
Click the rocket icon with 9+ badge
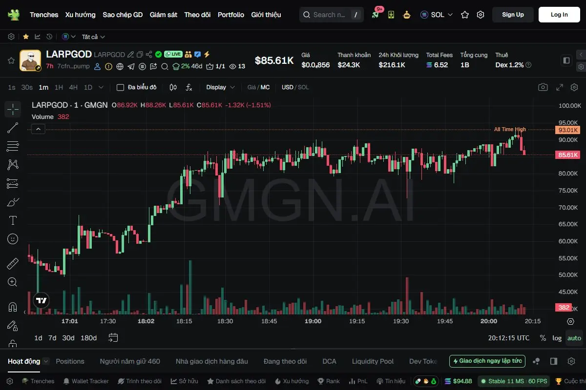point(376,15)
